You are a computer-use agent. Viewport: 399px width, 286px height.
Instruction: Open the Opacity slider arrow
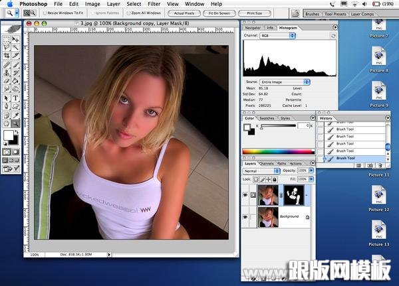pos(311,171)
